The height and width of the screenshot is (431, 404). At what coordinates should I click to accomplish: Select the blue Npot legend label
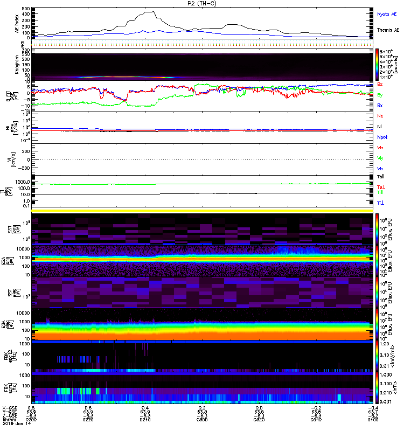(x=382, y=137)
